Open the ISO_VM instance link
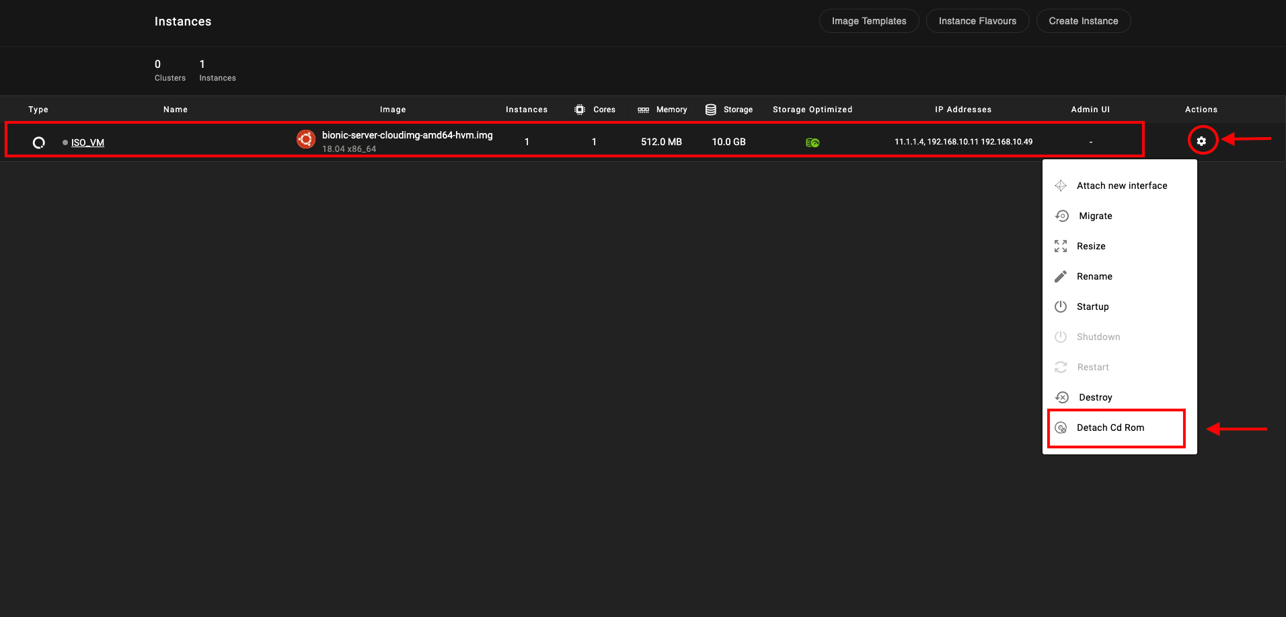1286x617 pixels. click(87, 142)
